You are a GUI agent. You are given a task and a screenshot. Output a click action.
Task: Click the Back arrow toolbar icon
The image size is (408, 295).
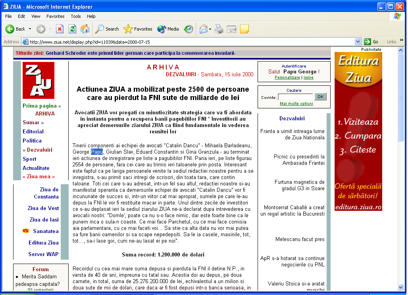pos(10,29)
